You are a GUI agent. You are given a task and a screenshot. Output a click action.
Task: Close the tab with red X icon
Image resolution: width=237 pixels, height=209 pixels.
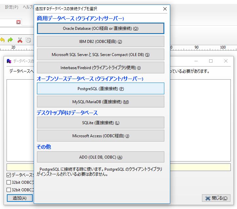click(18, 22)
